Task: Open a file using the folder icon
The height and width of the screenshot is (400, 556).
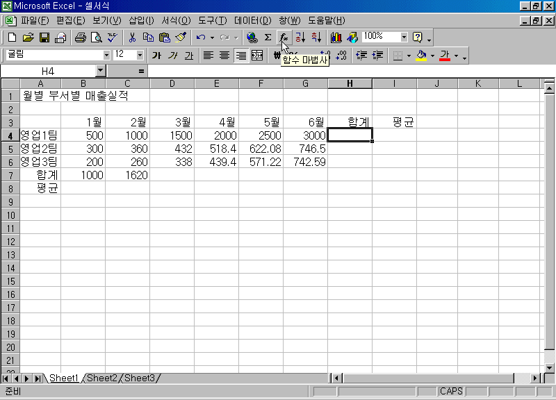Action: click(x=28, y=37)
